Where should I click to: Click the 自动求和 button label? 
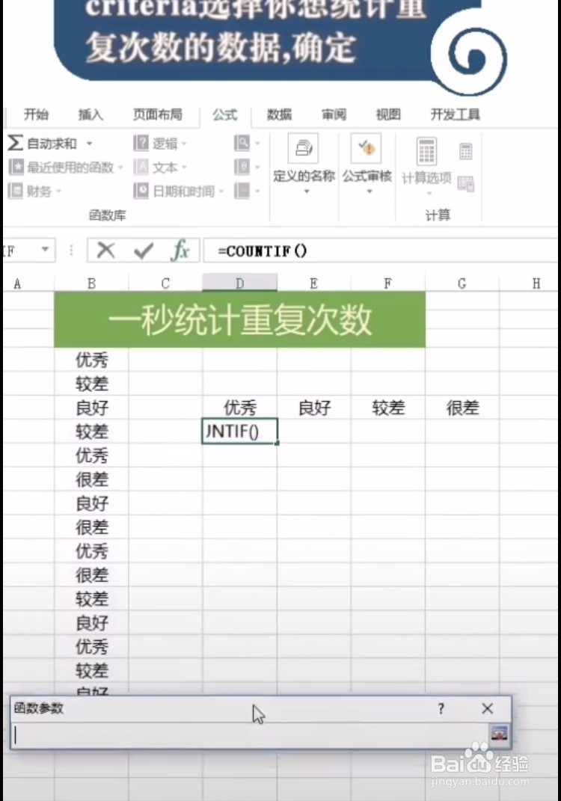52,144
